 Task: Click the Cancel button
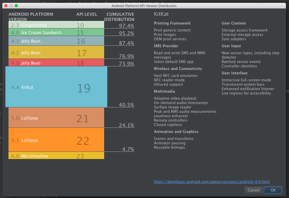point(253,190)
